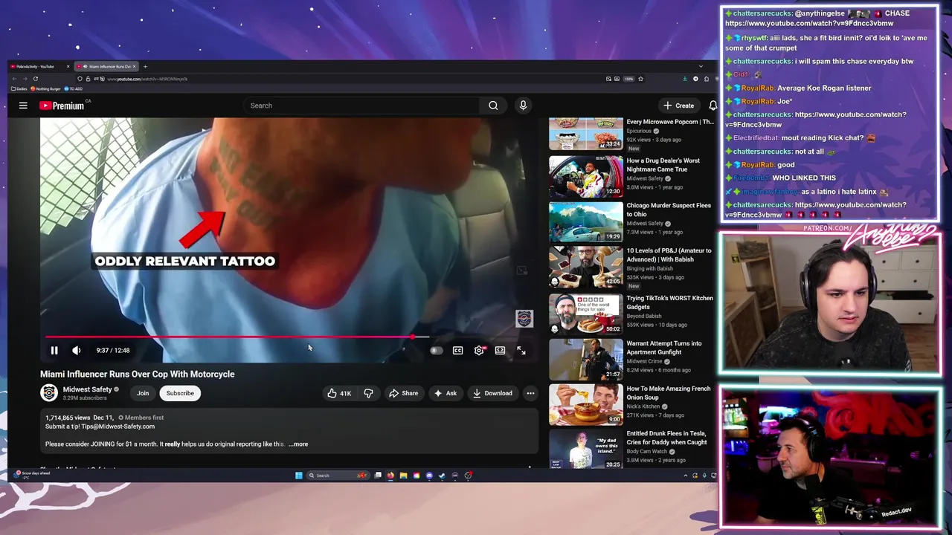Click the Join membership button
The width and height of the screenshot is (952, 535).
pyautogui.click(x=143, y=393)
